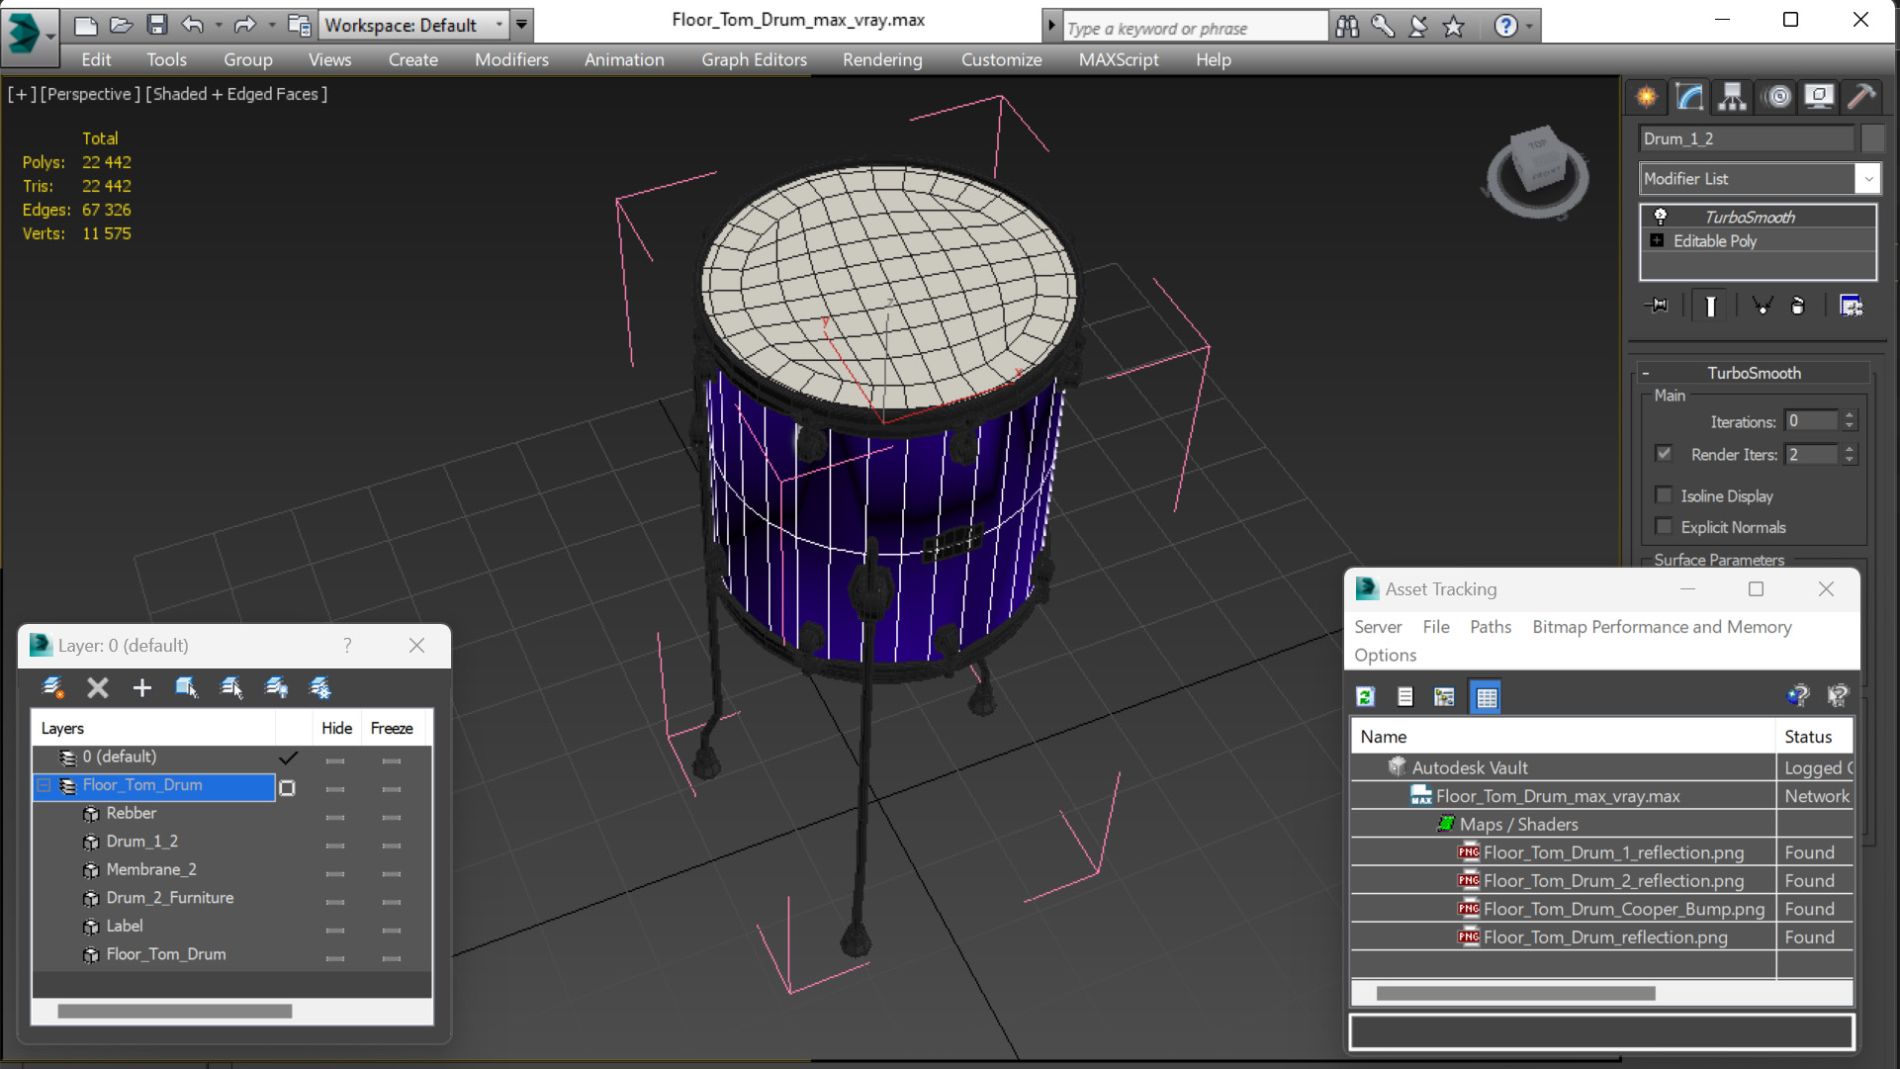
Task: Save the scene with the floppy icon
Action: click(156, 25)
